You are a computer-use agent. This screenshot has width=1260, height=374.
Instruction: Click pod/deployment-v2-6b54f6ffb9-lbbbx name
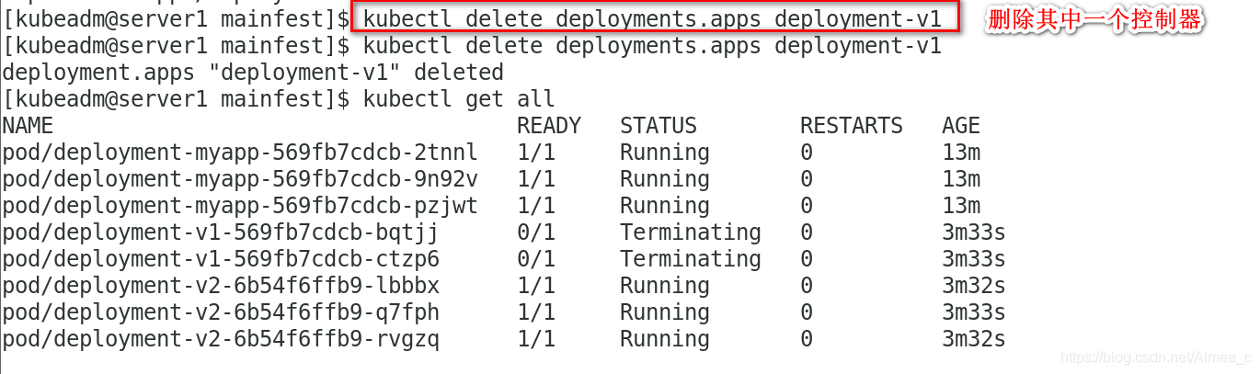tap(221, 286)
